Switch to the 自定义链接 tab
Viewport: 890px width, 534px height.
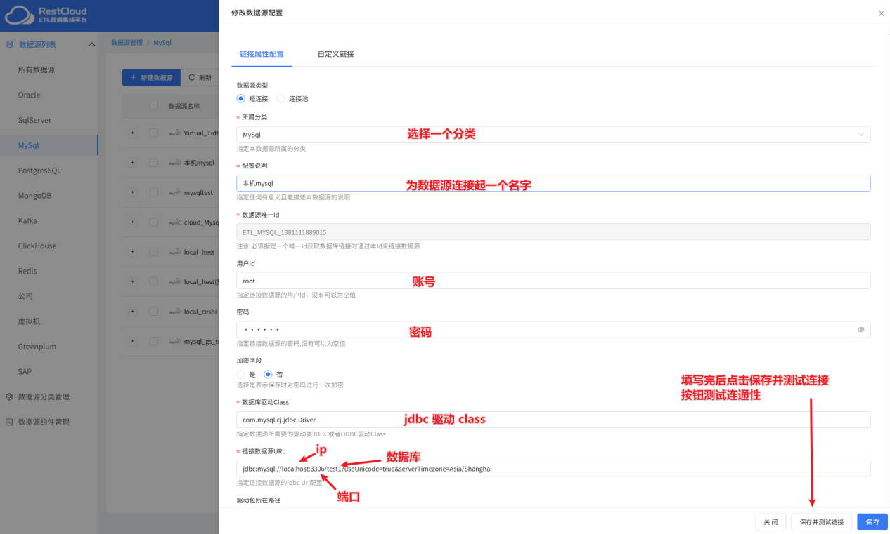(x=335, y=53)
